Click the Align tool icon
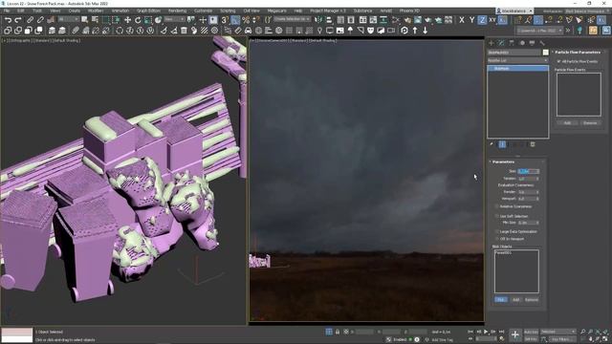Screen dimensions: 612x344 pos(329,19)
